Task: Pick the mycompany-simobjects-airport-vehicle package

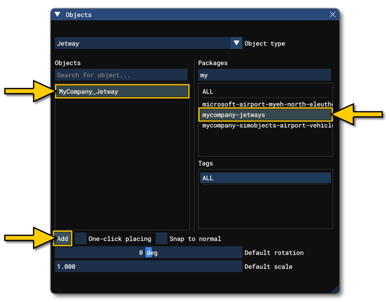Action: pos(266,126)
